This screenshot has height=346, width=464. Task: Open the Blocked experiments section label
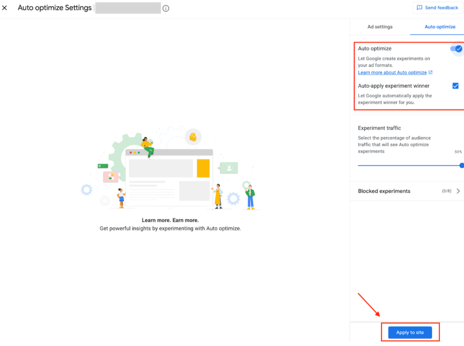click(x=384, y=191)
